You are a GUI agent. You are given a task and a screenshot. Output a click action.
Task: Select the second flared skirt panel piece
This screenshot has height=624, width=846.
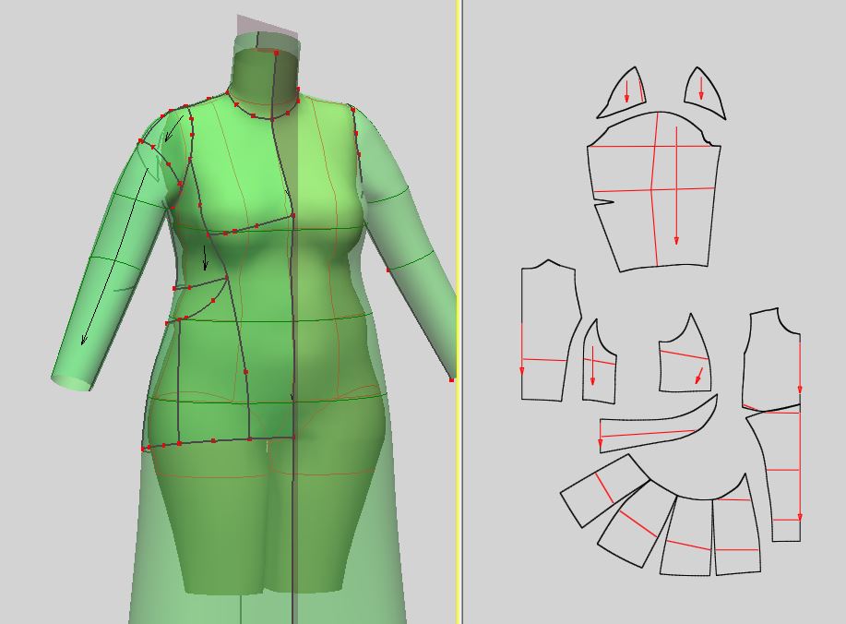pos(637,526)
